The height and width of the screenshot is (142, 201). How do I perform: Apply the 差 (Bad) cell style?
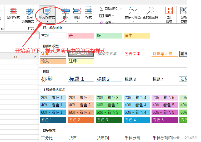tap(81, 35)
